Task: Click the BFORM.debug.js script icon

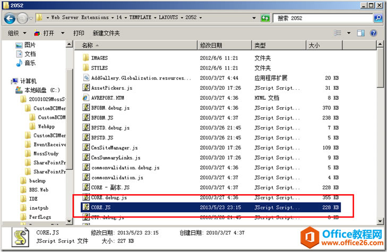Action: [x=85, y=108]
